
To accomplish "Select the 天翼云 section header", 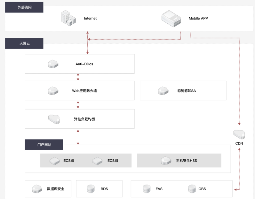I will pos(24,43).
